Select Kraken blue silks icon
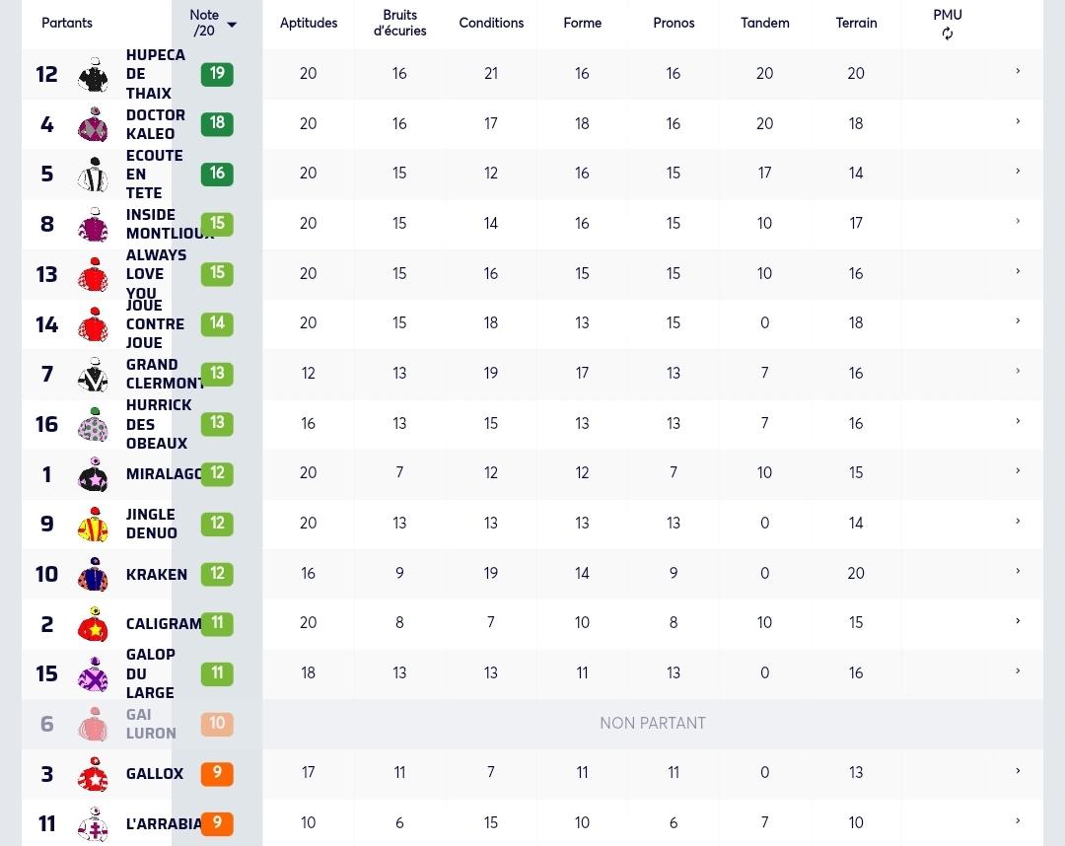This screenshot has width=1065, height=846. click(93, 575)
